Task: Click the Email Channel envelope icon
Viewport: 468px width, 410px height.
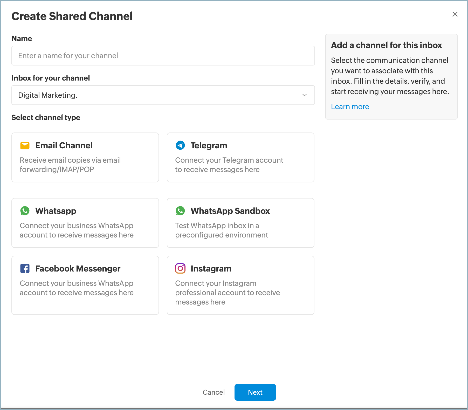Action: [25, 145]
